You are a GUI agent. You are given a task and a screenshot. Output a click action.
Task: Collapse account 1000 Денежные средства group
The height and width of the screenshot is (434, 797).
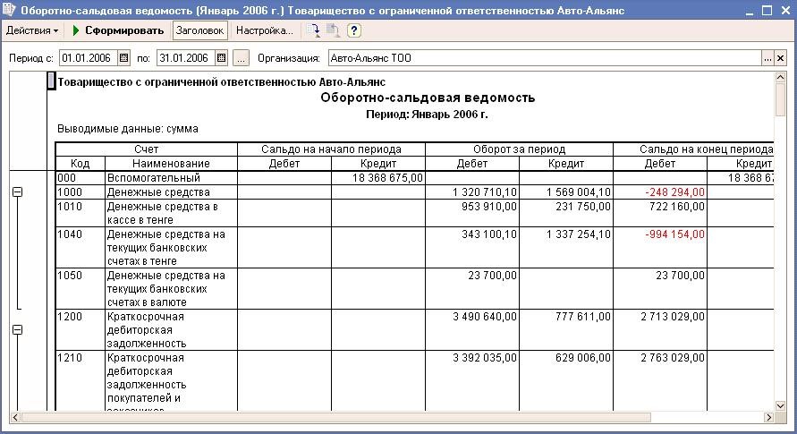pyautogui.click(x=17, y=192)
